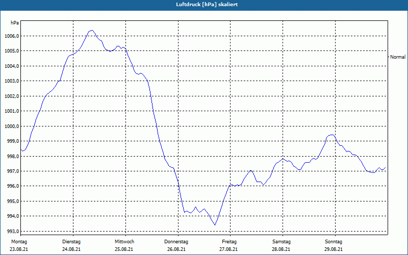Click the 993,0 y-axis value
This screenshot has width=408, height=255.
click(x=13, y=232)
